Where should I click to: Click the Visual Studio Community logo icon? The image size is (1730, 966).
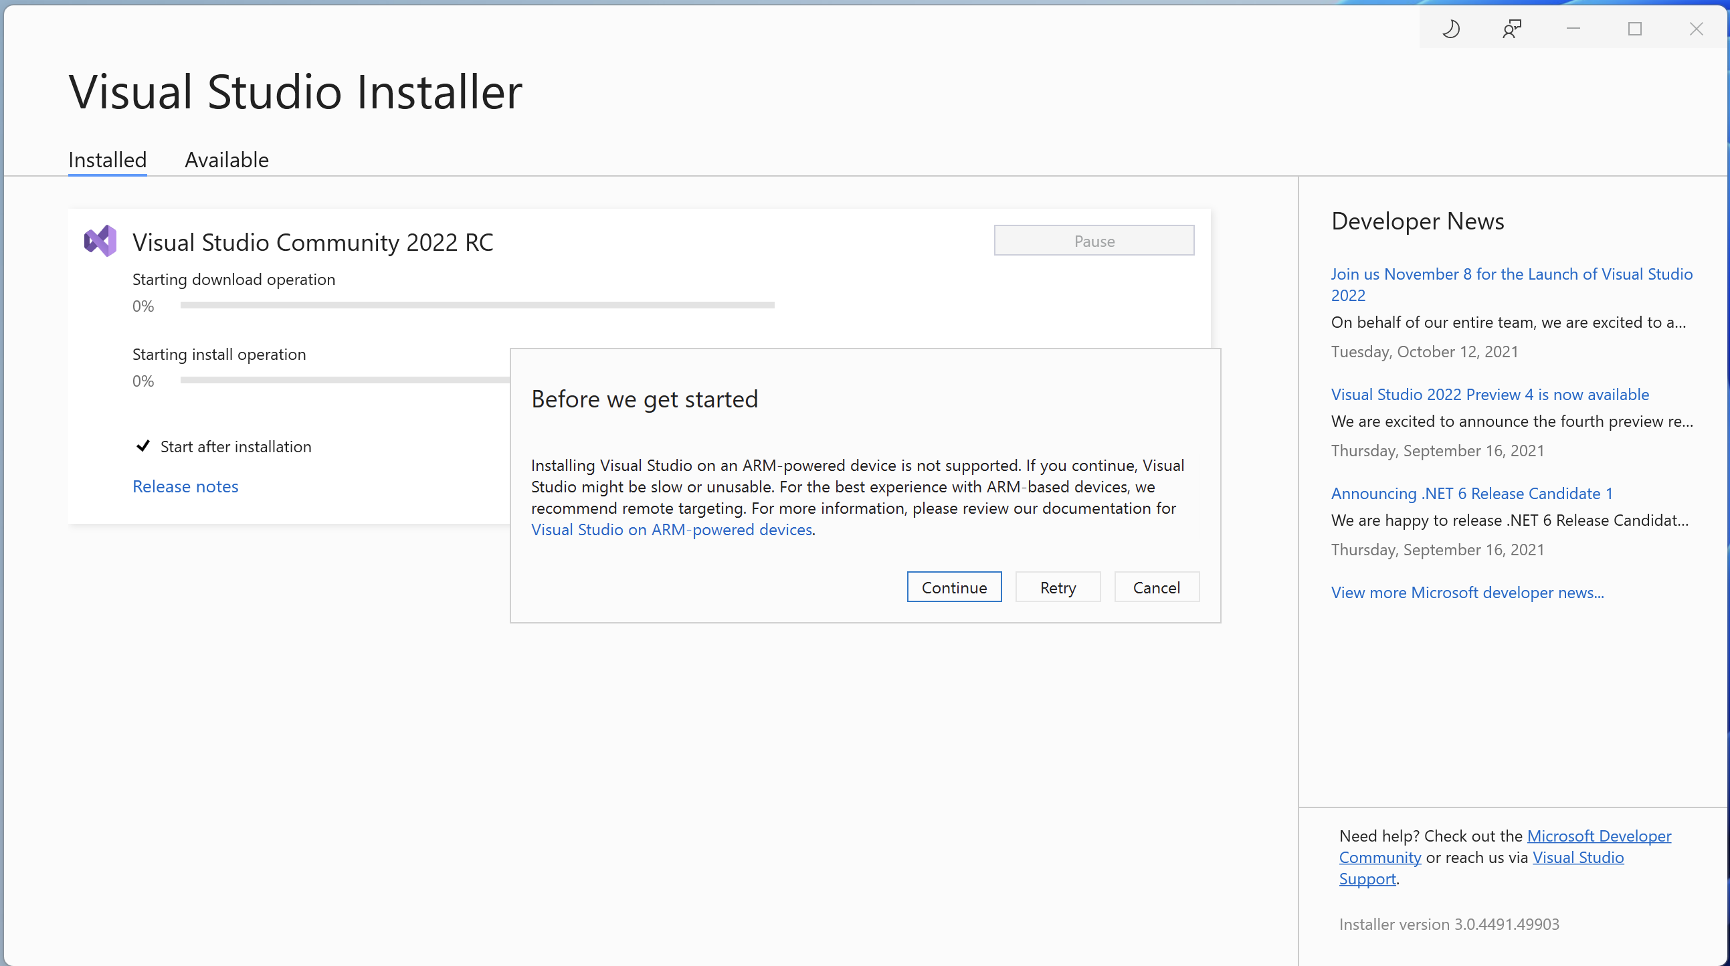click(x=100, y=241)
